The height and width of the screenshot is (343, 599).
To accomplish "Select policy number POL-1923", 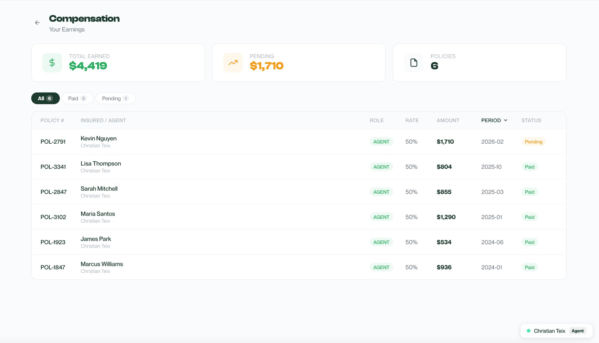I will click(x=53, y=242).
